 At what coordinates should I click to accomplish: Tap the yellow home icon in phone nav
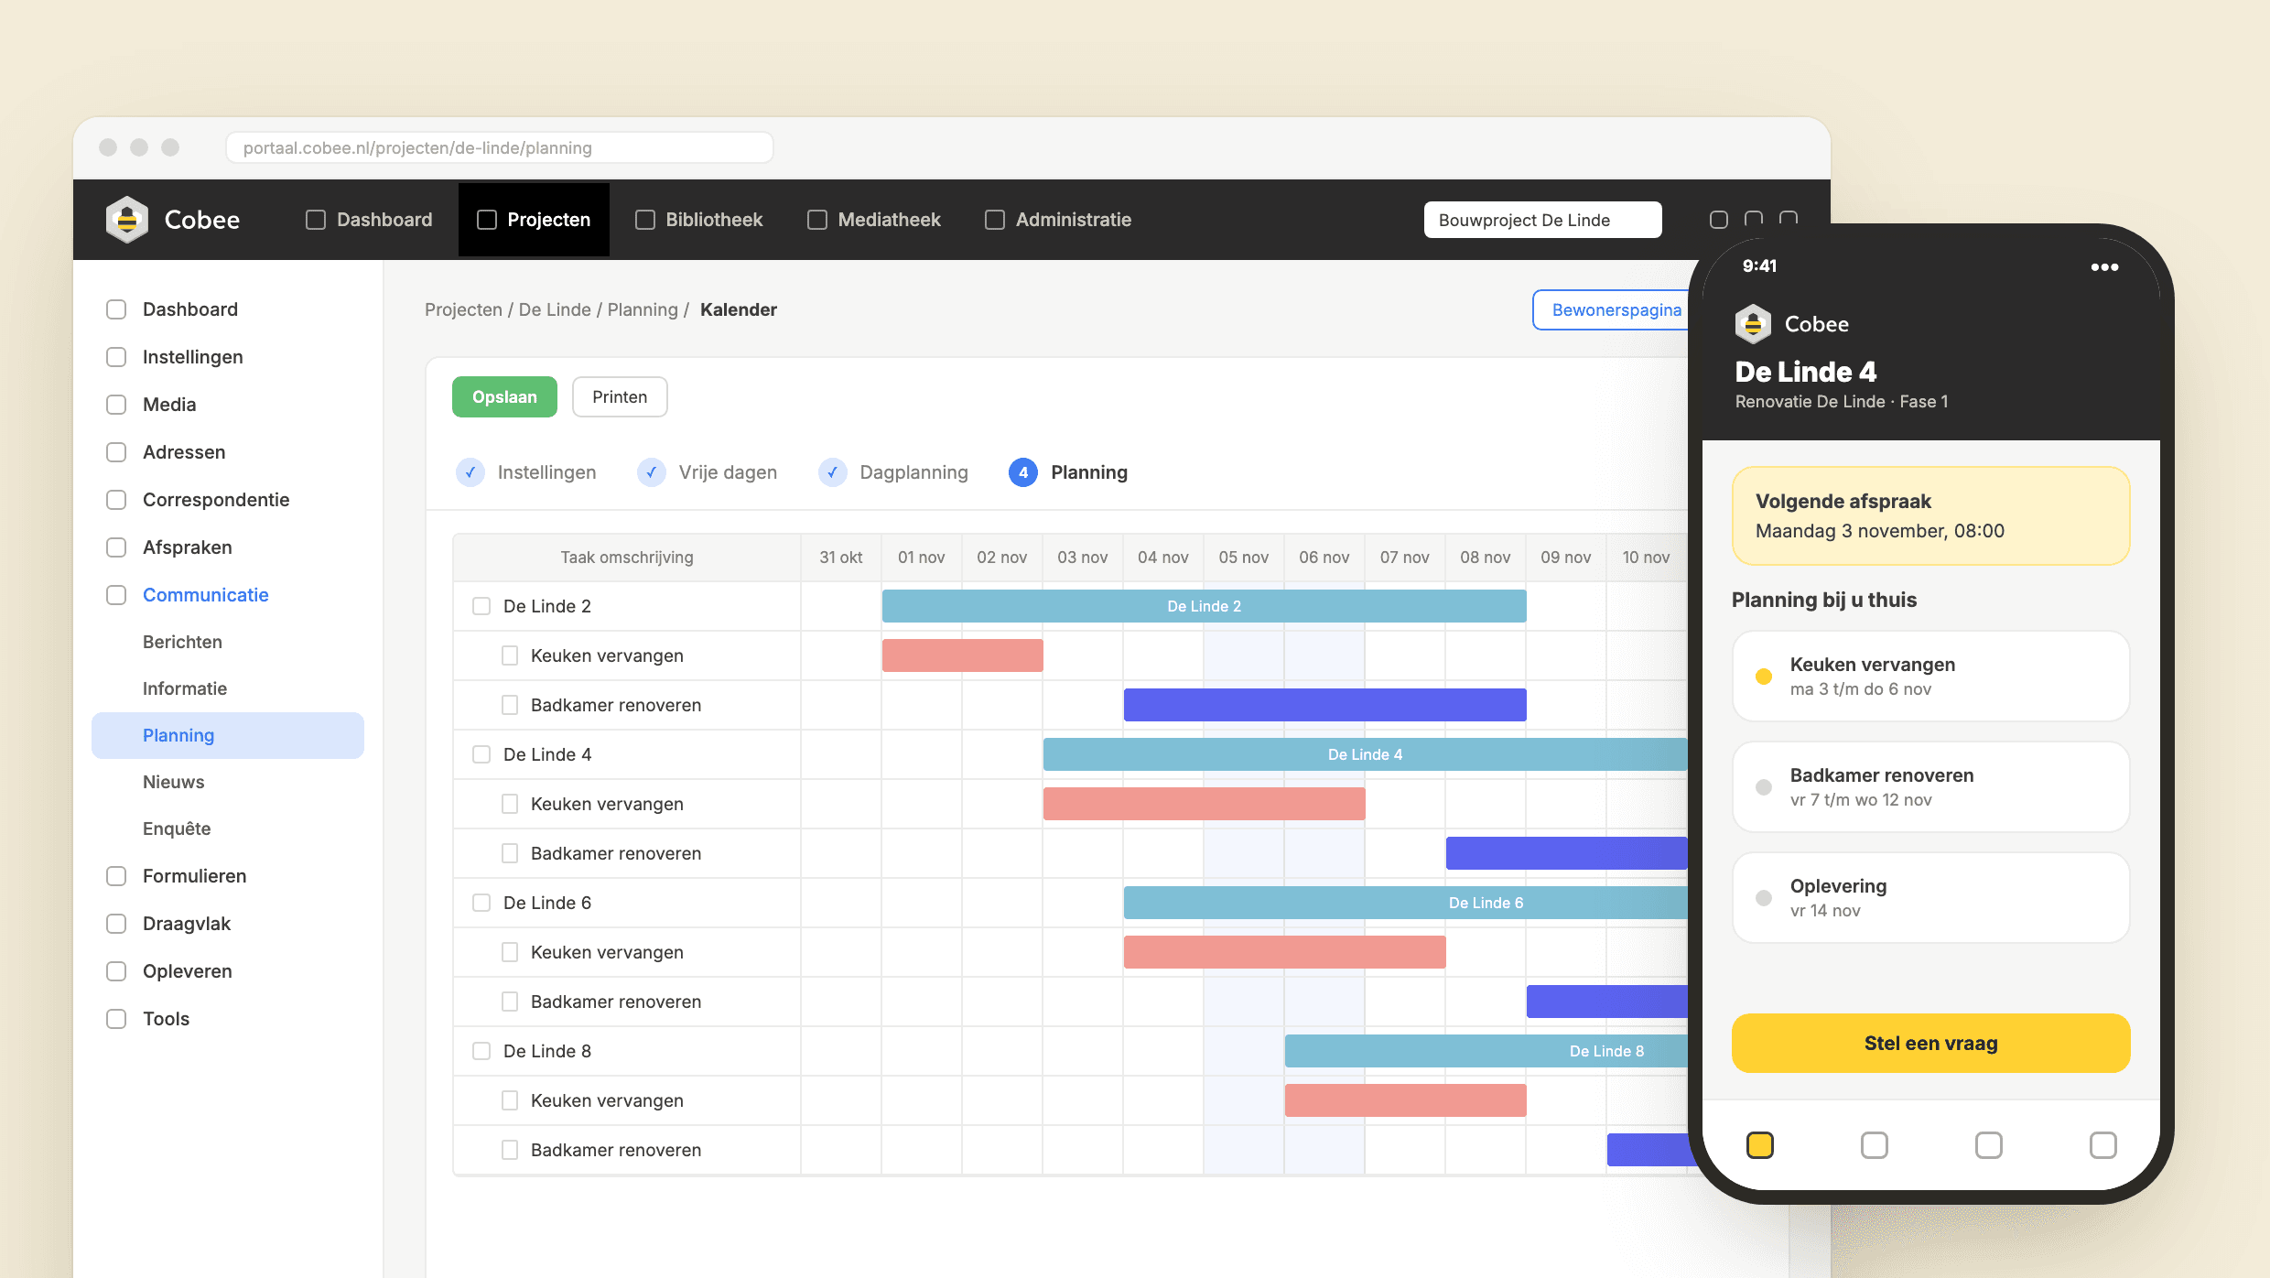pos(1759,1145)
